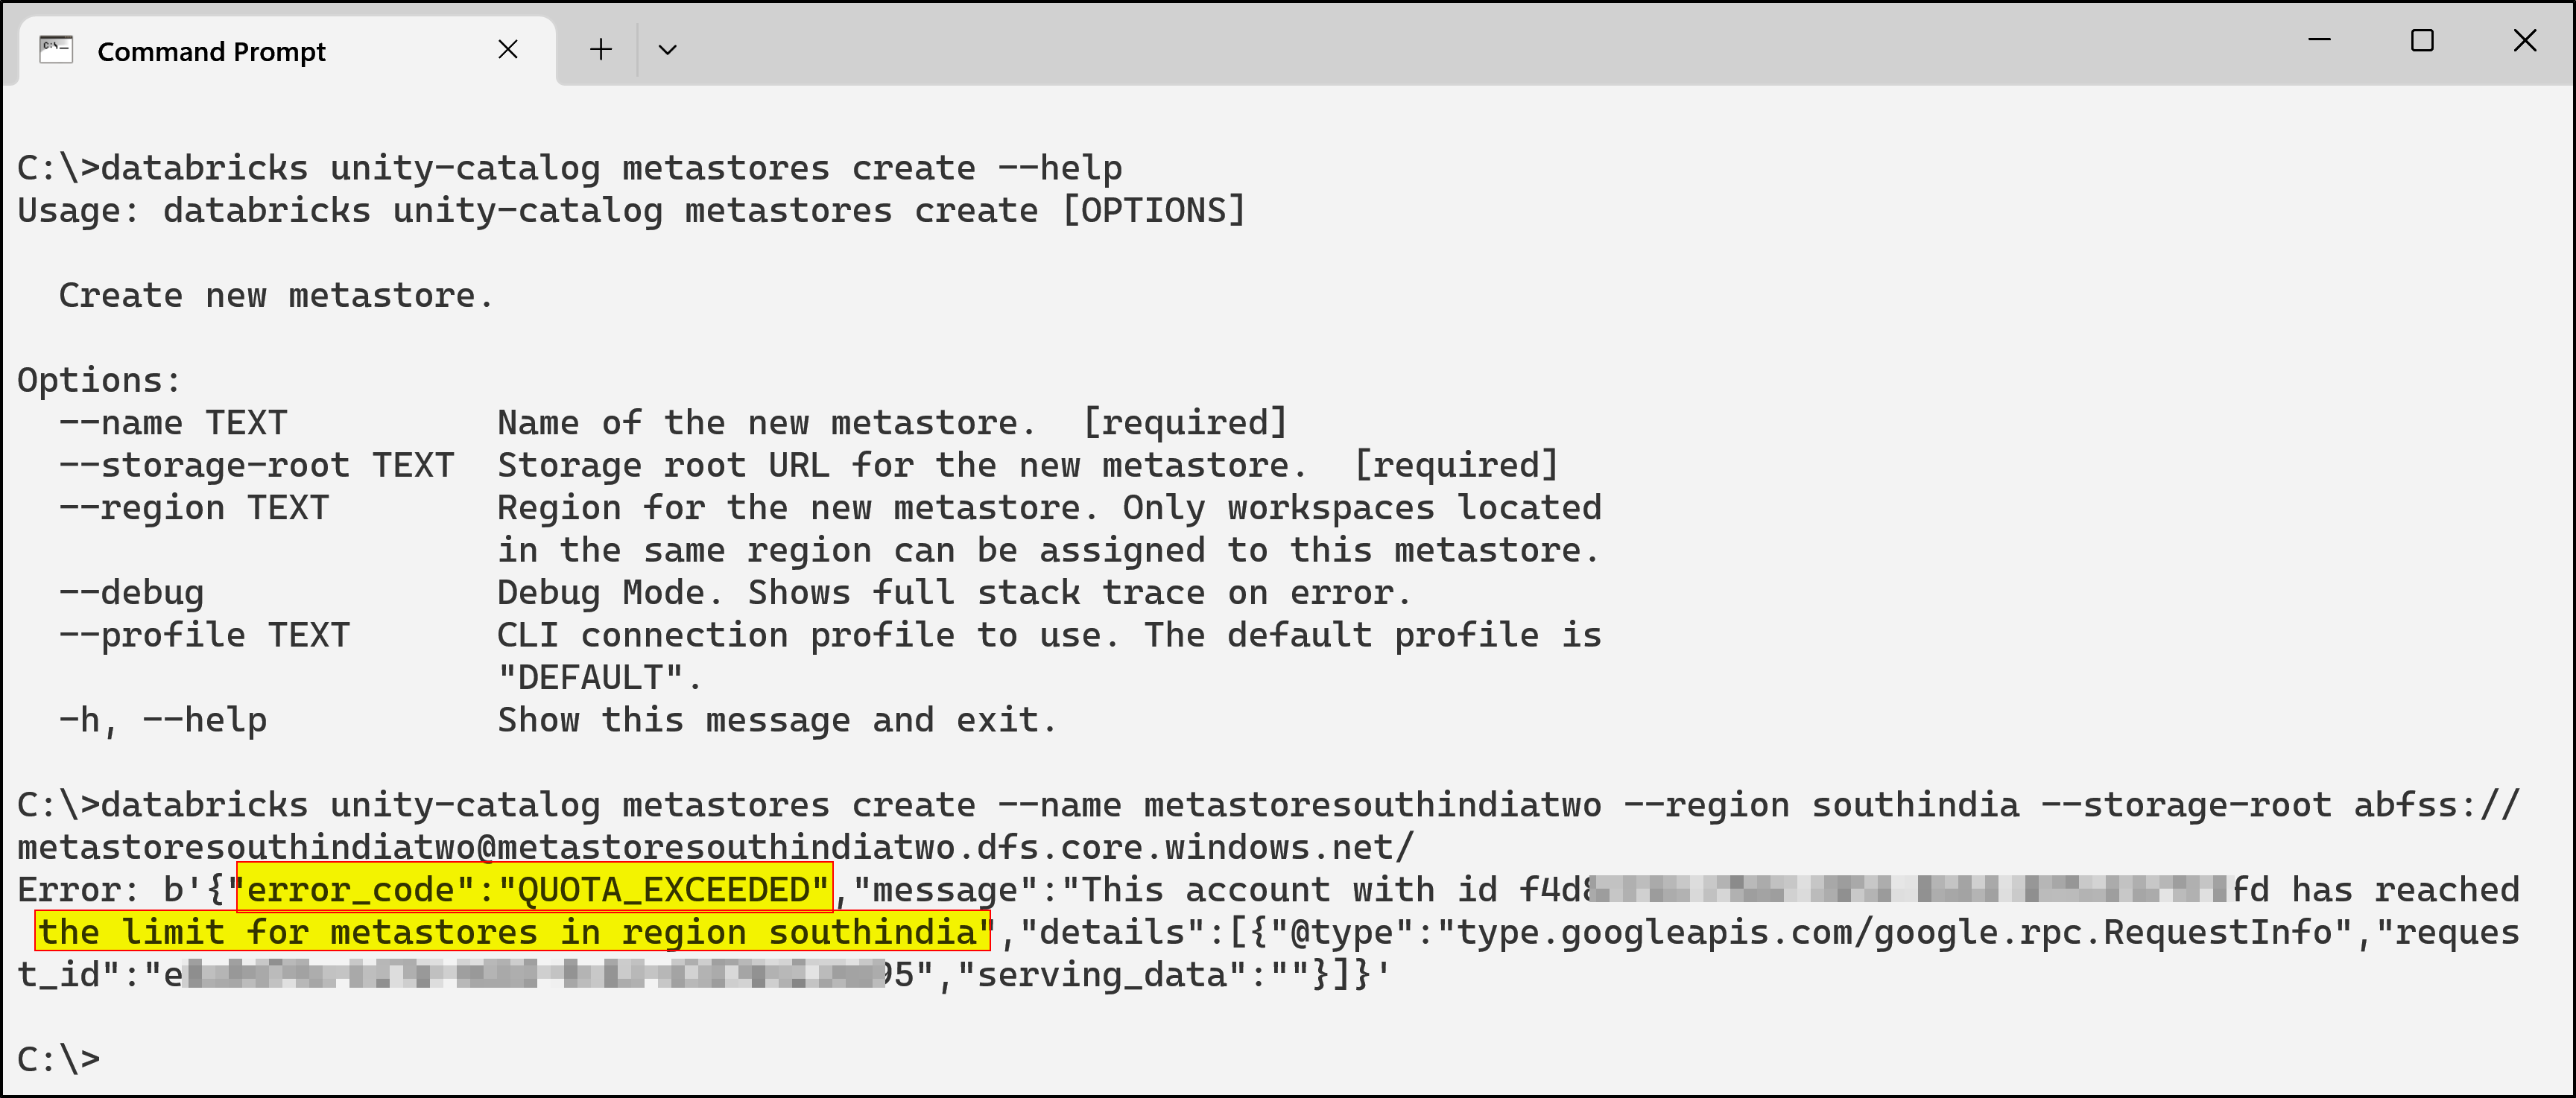Minimize the terminal window

pyautogui.click(x=2319, y=40)
